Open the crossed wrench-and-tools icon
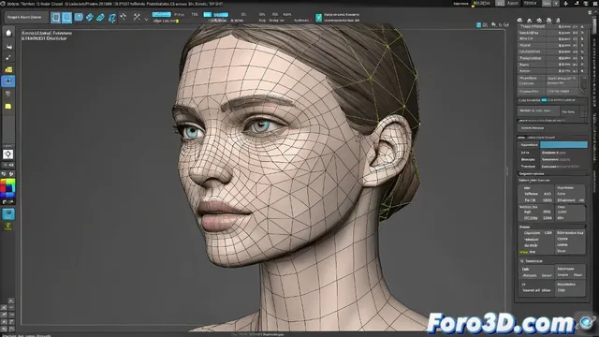The height and width of the screenshot is (337, 599). coord(137,17)
